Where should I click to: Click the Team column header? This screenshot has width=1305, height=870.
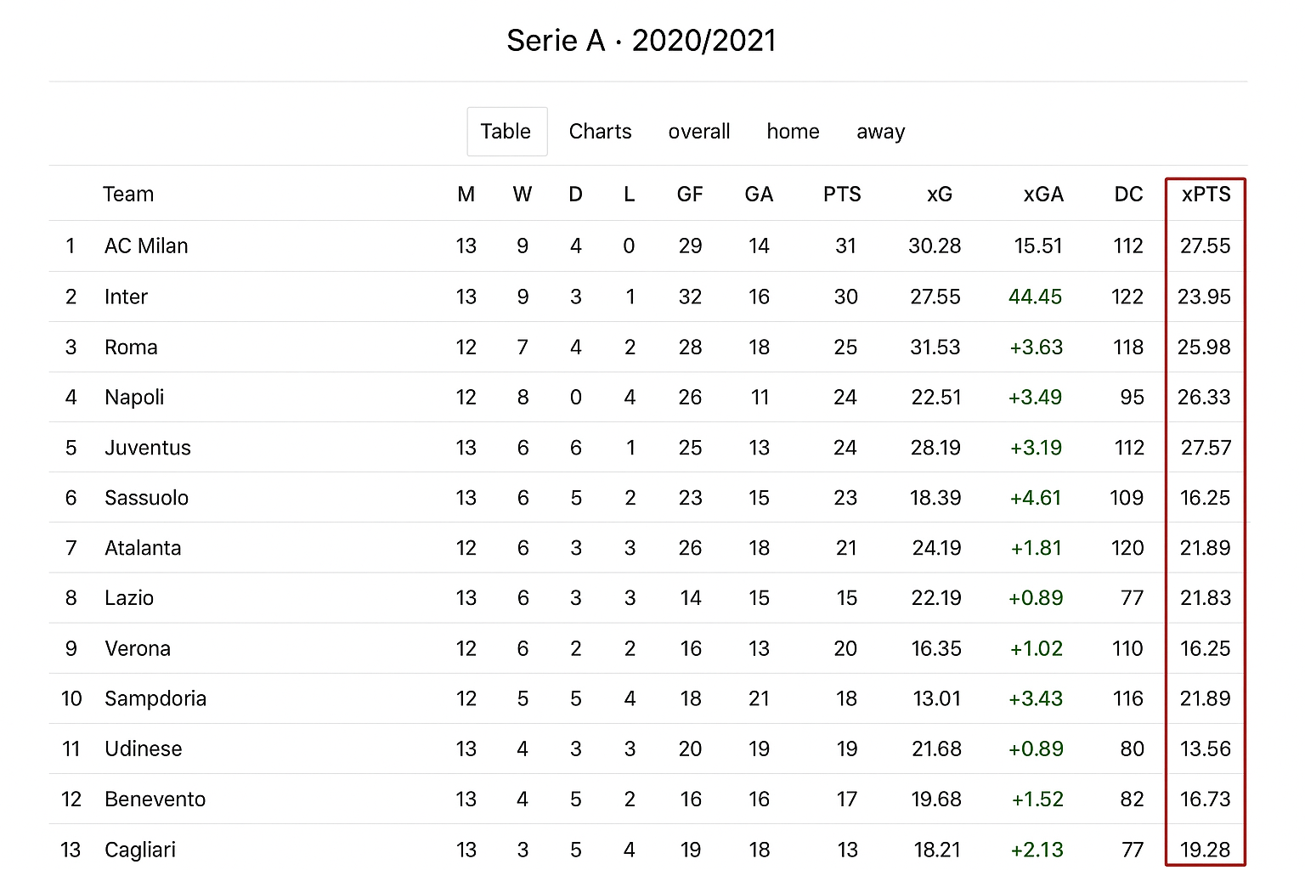point(128,195)
